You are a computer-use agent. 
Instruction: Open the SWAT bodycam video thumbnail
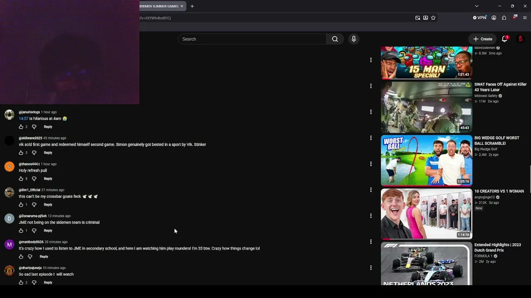click(426, 107)
